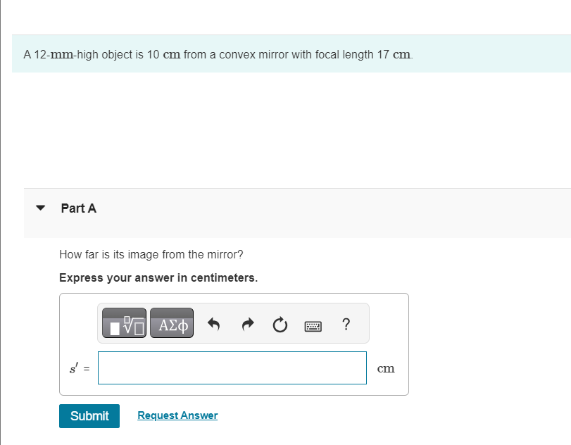Click the s' variable label

pos(74,368)
